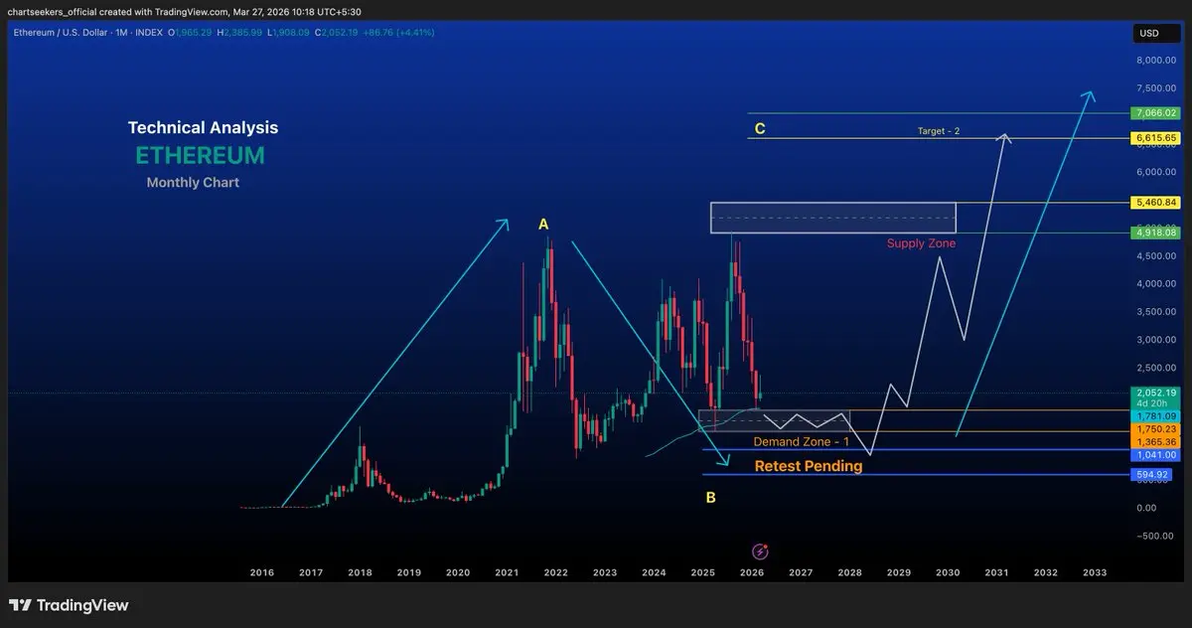The width and height of the screenshot is (1192, 628).
Task: Click the 2026 year label on the time axis
Action: (x=751, y=572)
